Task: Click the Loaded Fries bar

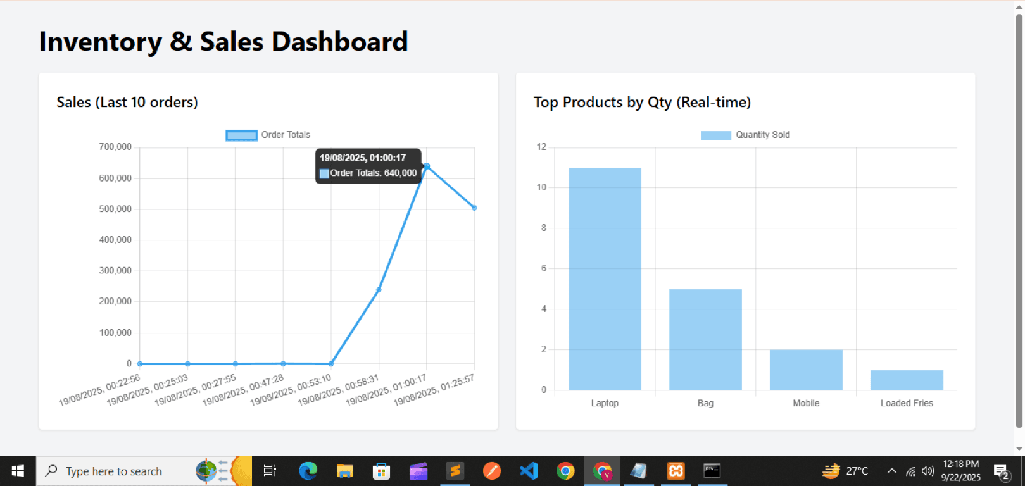Action: [x=907, y=380]
